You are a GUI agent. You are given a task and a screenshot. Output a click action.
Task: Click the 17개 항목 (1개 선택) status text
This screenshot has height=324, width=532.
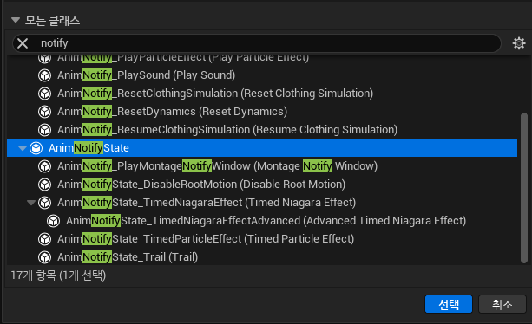58,275
